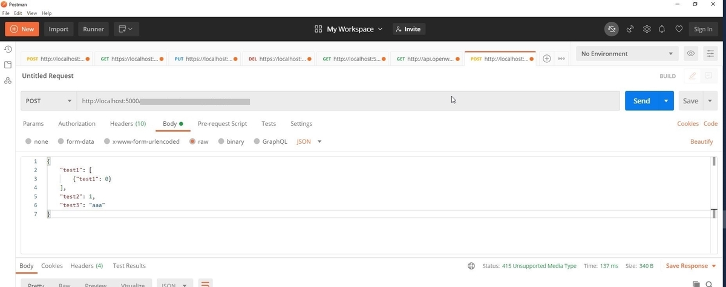The height and width of the screenshot is (287, 726).
Task: Open the comments icon beside BUILD
Action: (708, 76)
